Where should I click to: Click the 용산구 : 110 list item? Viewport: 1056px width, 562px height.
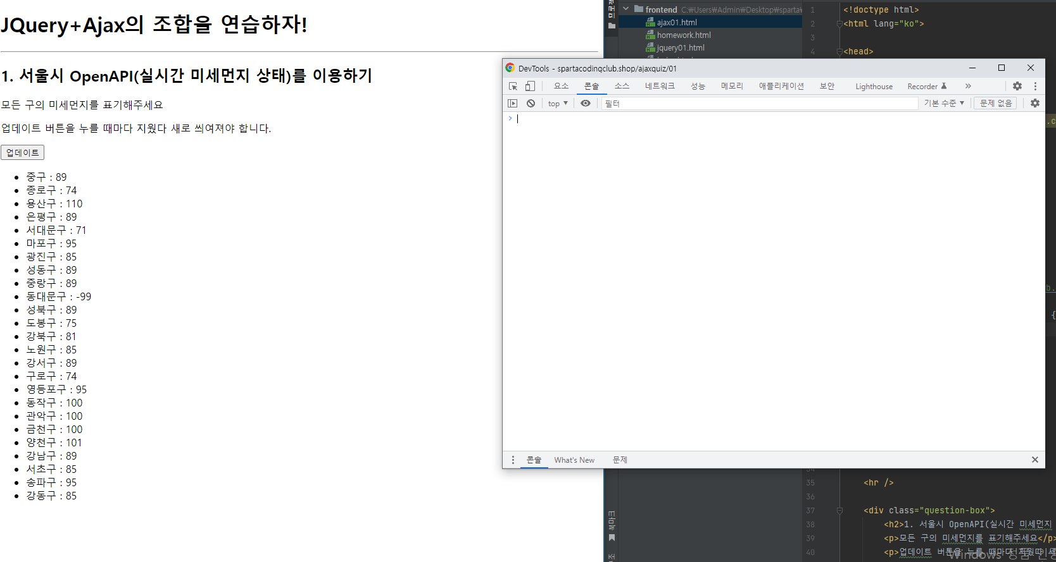54,204
